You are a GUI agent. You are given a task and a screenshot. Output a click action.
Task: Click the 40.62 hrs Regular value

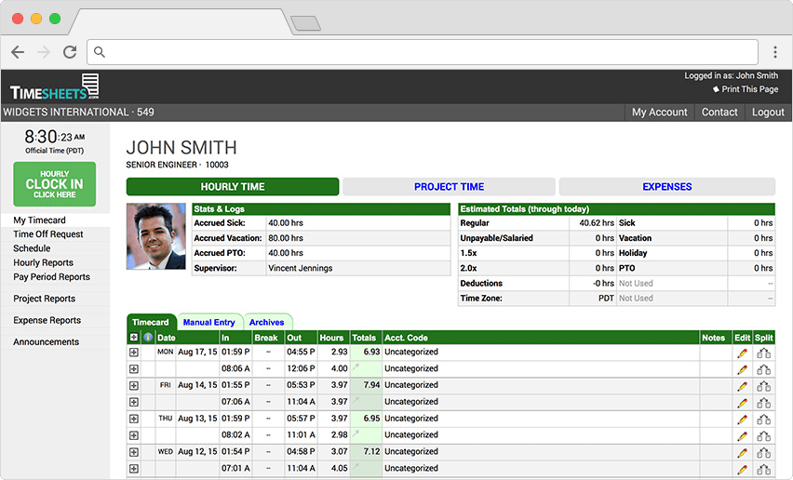coord(597,223)
